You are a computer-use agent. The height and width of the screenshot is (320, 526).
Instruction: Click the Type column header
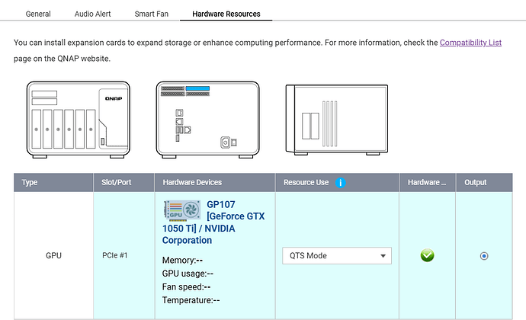point(53,182)
